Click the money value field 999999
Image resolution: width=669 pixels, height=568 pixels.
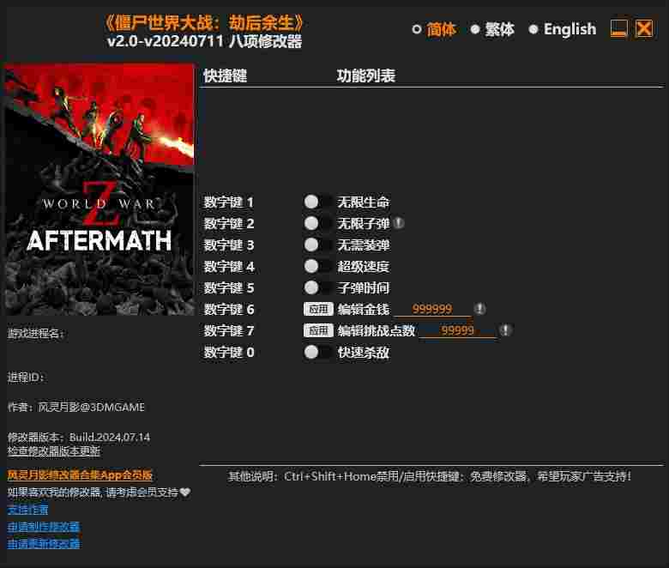point(431,310)
